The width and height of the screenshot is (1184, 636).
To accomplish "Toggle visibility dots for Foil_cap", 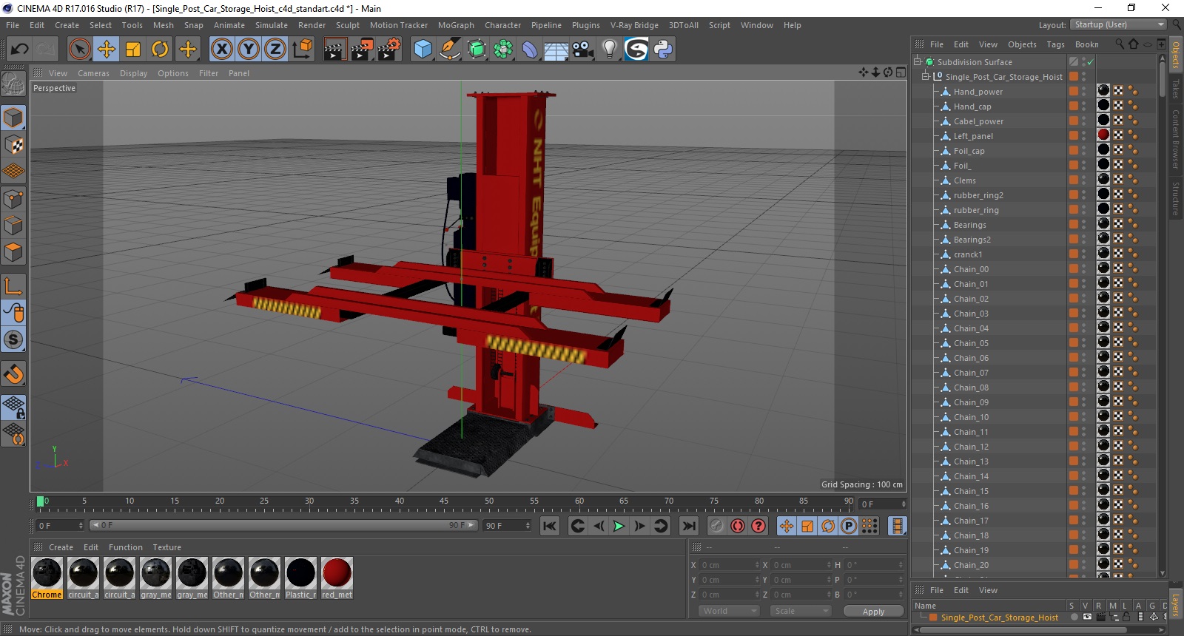I will click(x=1084, y=151).
